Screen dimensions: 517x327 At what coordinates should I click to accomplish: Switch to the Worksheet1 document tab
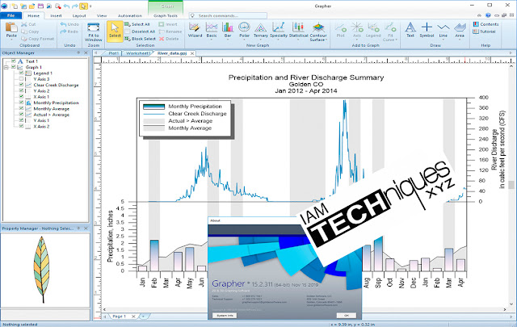(x=137, y=53)
